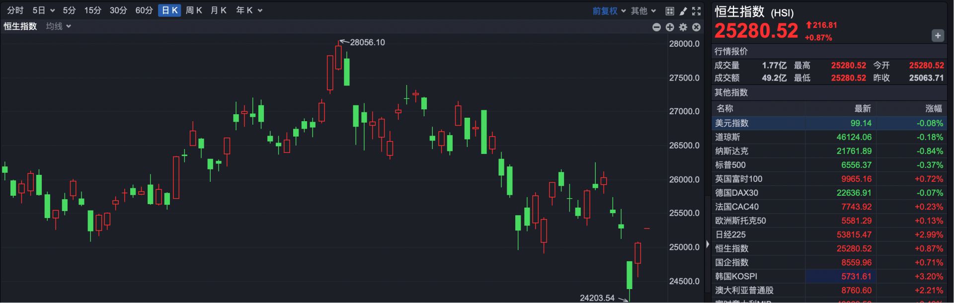Switch to the 分时 tab
Viewport: 954px width, 303px height.
pos(15,10)
